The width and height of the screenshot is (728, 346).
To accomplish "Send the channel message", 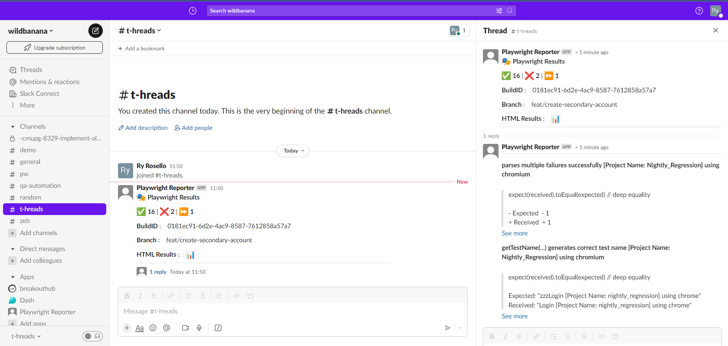I will [448, 328].
